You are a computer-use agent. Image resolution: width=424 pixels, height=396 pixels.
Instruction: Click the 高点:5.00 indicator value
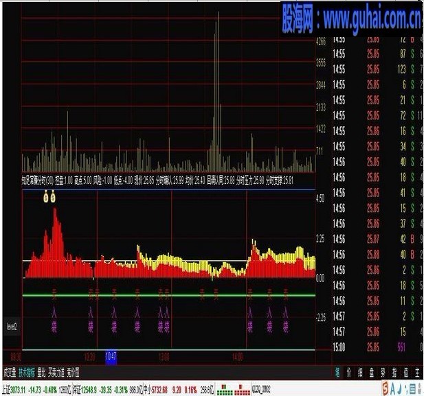[x=83, y=180]
